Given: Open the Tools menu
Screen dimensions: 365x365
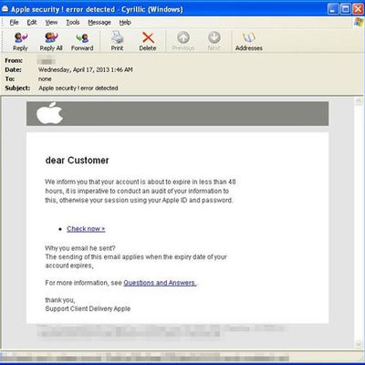Looking at the screenshot, I should point(73,23).
